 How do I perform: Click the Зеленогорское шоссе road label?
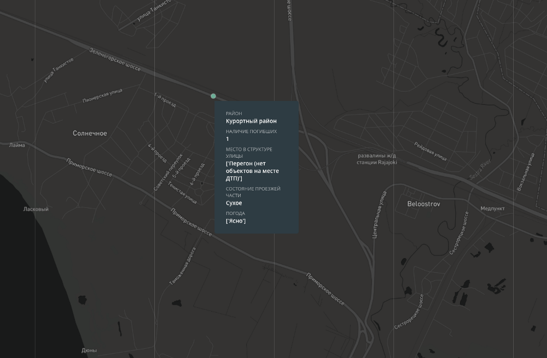(x=115, y=60)
